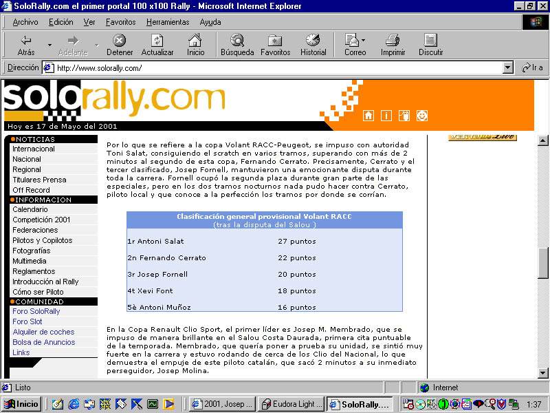Open Alquiler de coches

pos(43,332)
